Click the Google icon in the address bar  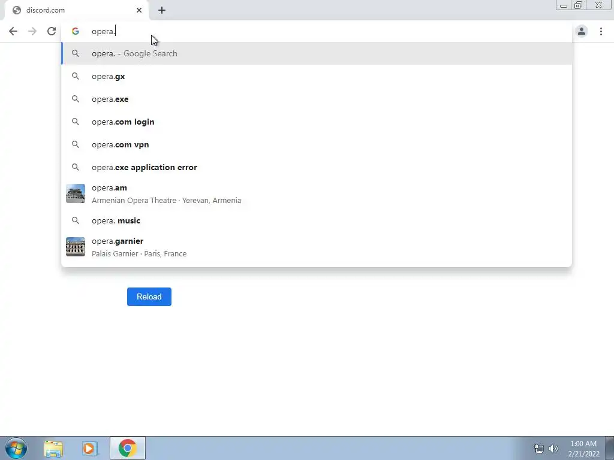point(75,31)
